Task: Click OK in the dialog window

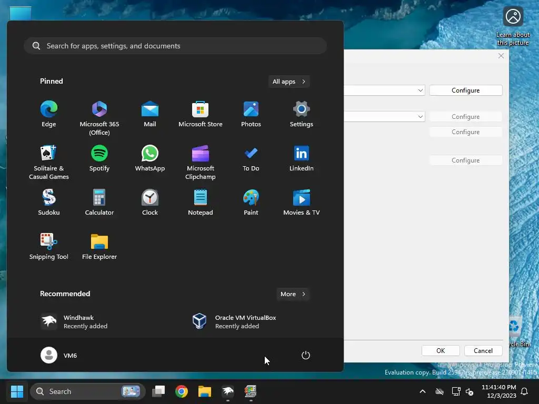Action: point(441,351)
